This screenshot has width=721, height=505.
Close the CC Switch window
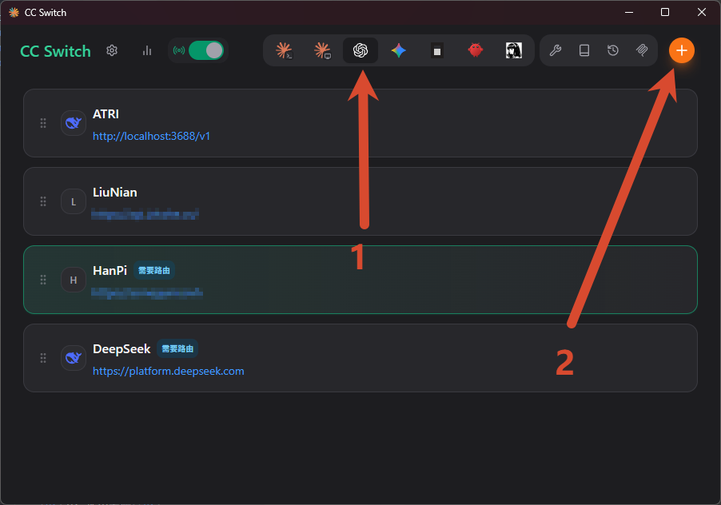pos(702,13)
